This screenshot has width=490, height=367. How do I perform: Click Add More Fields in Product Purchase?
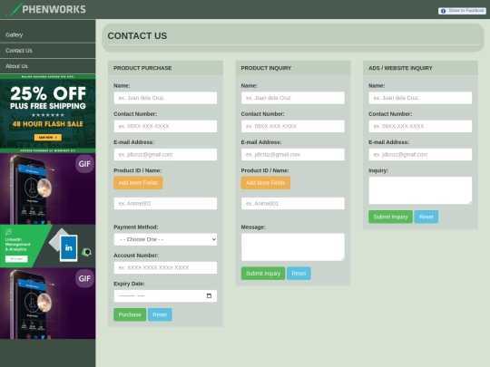(x=138, y=183)
